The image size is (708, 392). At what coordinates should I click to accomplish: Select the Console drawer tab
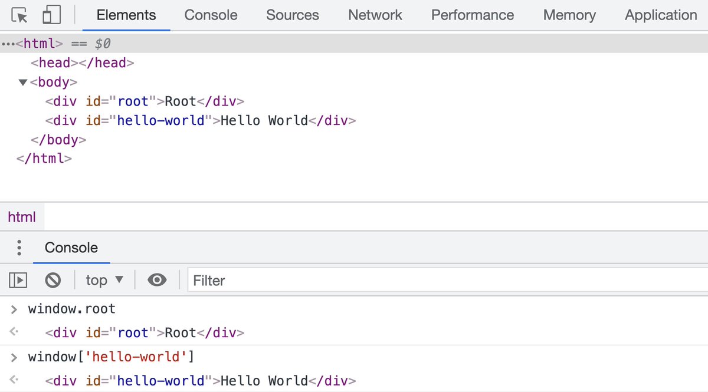[x=71, y=248]
